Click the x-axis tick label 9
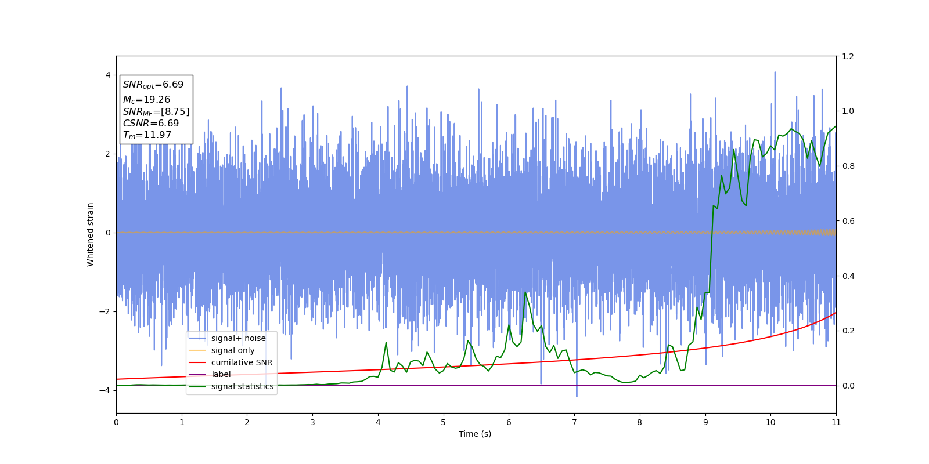Screen dimensions: 929x464 [705, 422]
